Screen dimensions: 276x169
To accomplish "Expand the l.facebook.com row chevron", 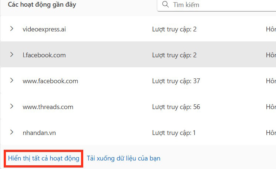I will [11, 54].
